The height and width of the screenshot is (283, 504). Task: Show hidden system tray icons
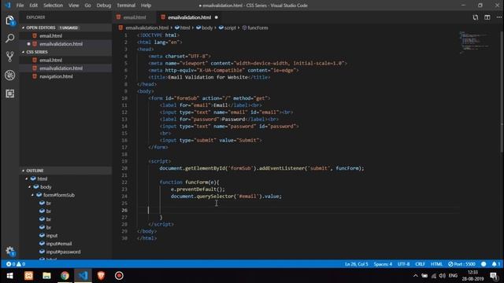(x=415, y=276)
